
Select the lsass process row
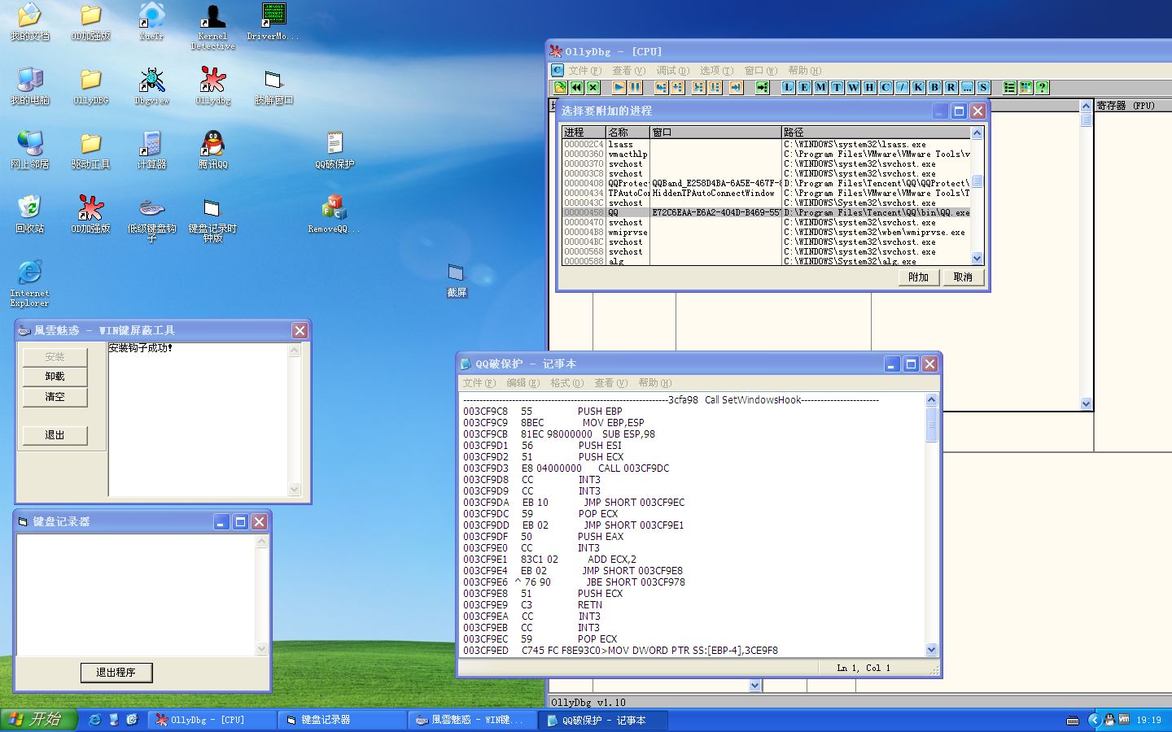(x=766, y=144)
